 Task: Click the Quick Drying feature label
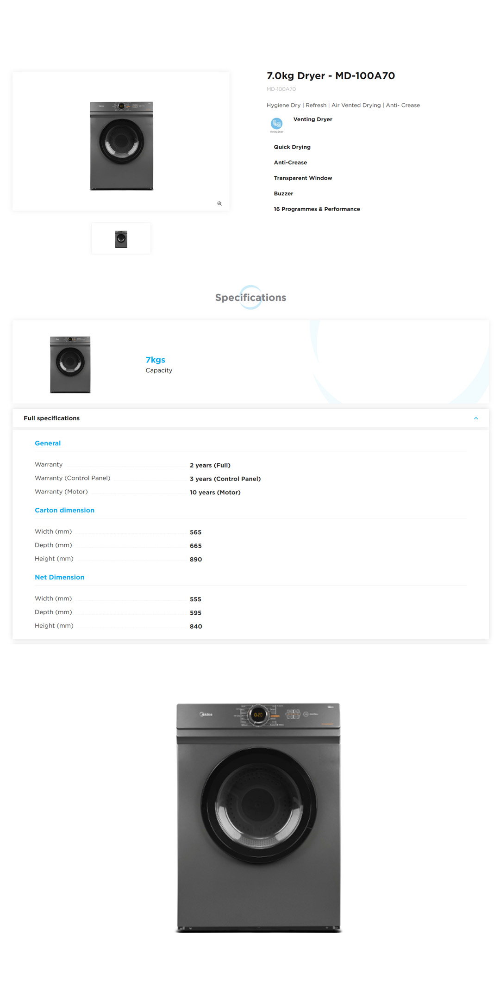(x=292, y=147)
